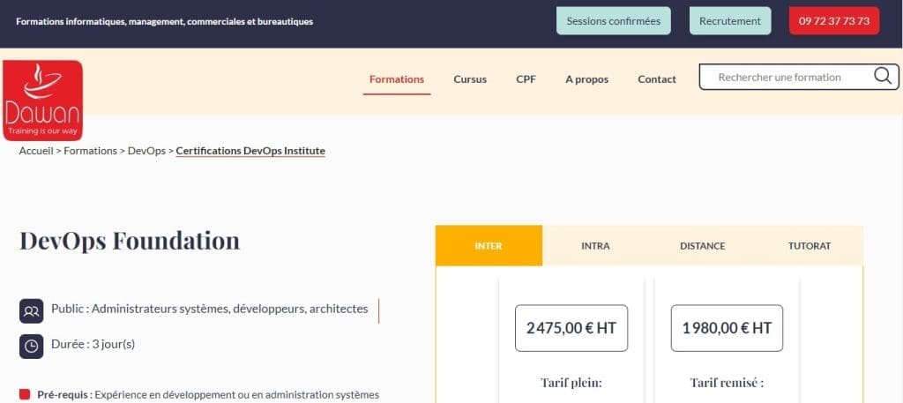Open the Cursus menu
903x403 pixels.
click(470, 79)
